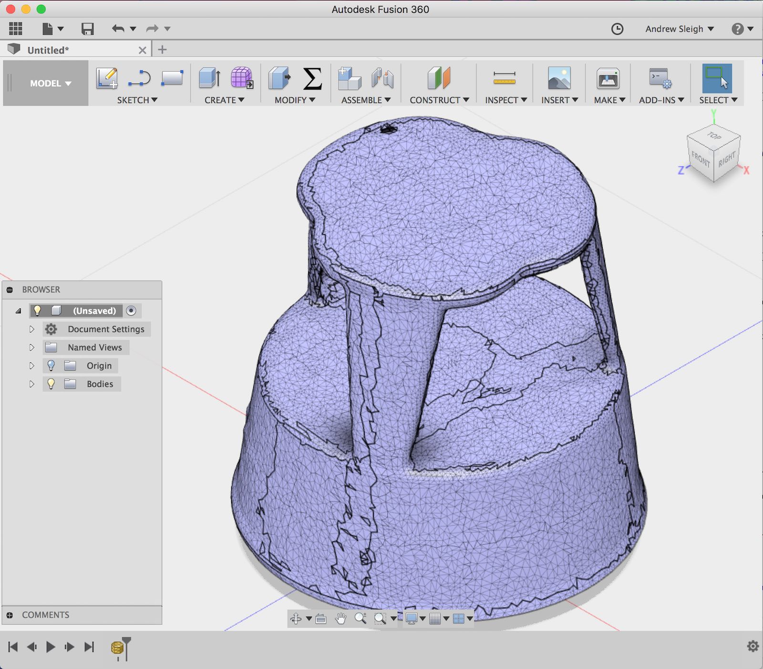The image size is (763, 669).
Task: Click the Orbit navigation tool
Action: coord(296,618)
